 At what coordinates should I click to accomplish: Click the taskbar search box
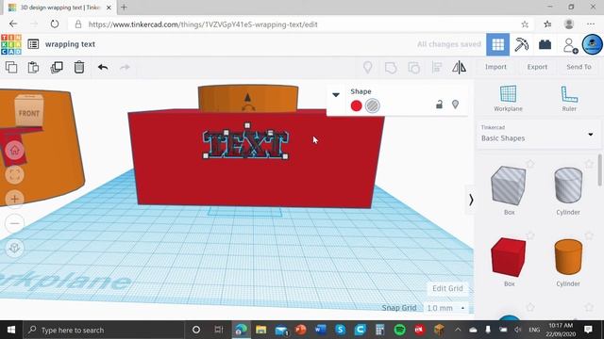[x=103, y=330]
